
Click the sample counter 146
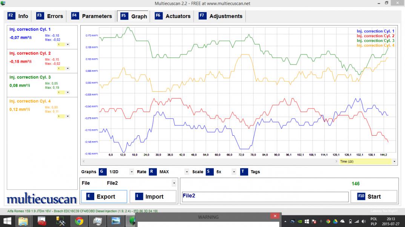355,184
